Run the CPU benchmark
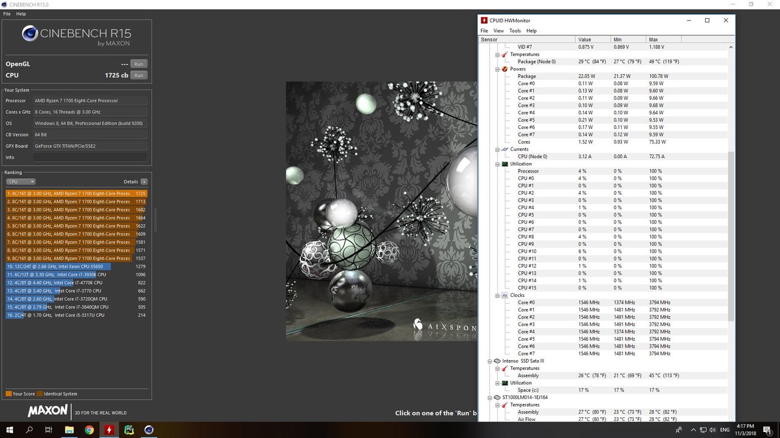This screenshot has height=438, width=780. (139, 75)
